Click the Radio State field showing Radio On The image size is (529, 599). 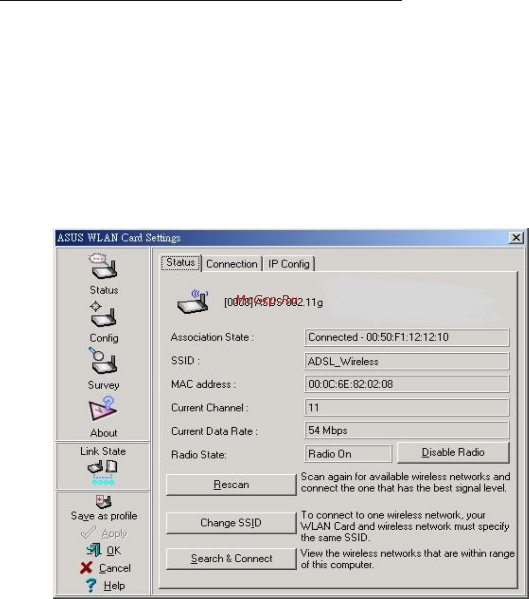click(348, 454)
